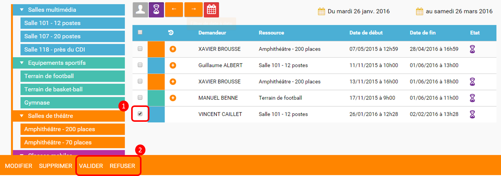
Task: Click the purple hourglass pending filter icon
Action: pyautogui.click(x=156, y=10)
